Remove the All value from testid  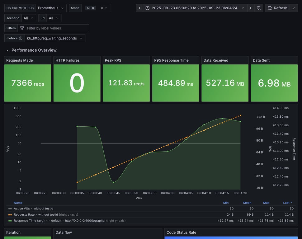tap(93, 8)
